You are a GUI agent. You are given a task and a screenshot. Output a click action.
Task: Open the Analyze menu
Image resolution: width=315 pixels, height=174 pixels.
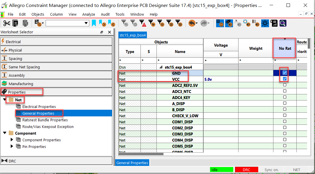tap(88, 14)
